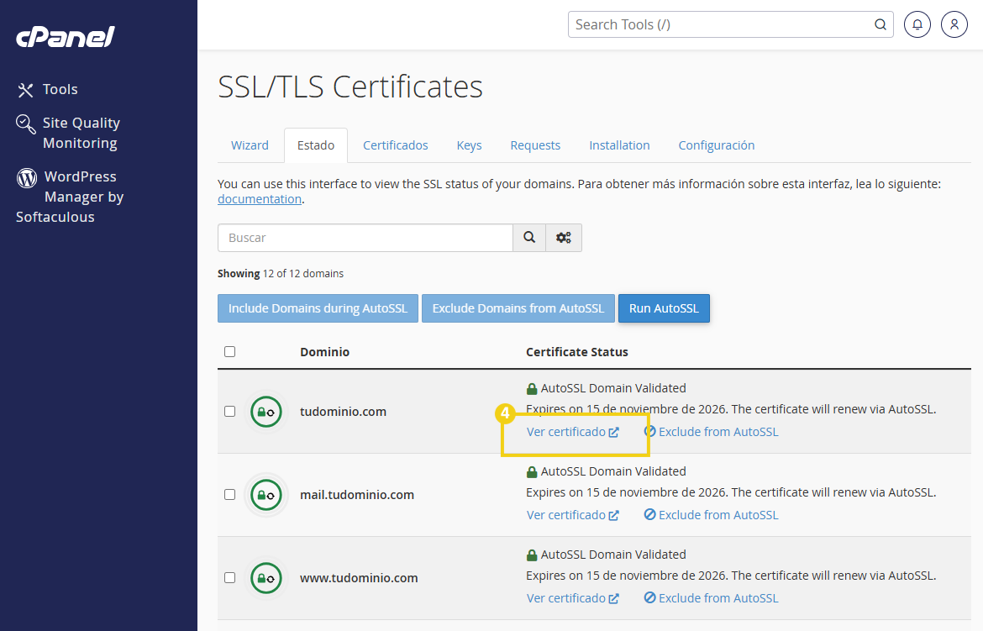The width and height of the screenshot is (983, 631).
Task: Open Site Quality Monitoring
Action: (68, 133)
